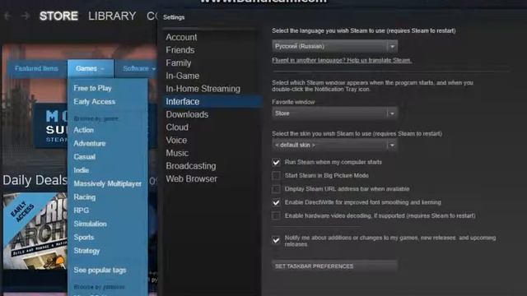Go back with the left arrow
The image size is (527, 296).
[x=8, y=16]
